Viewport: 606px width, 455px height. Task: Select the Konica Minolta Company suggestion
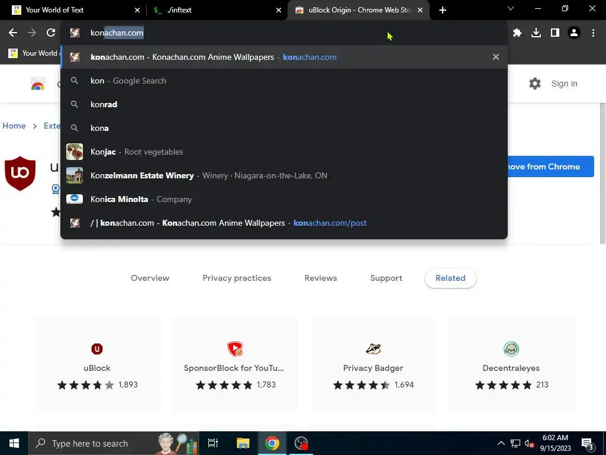coord(284,199)
